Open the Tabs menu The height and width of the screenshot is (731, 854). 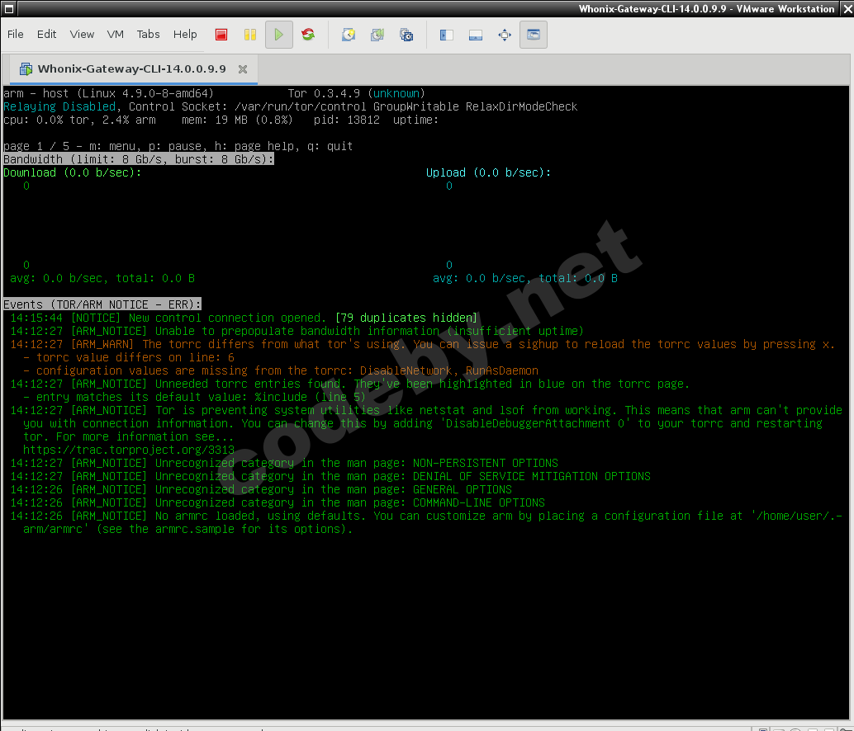tap(148, 35)
